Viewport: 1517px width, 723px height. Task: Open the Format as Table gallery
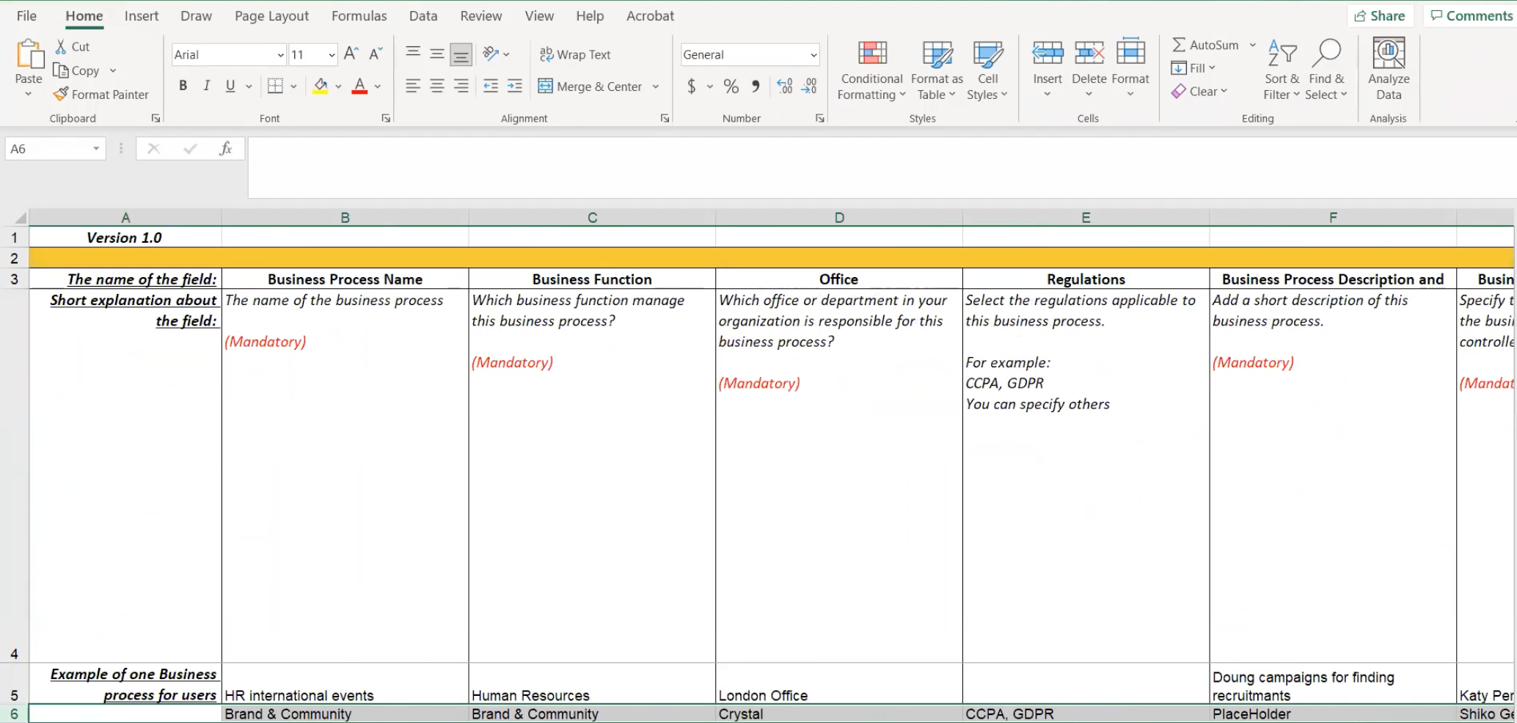(937, 71)
